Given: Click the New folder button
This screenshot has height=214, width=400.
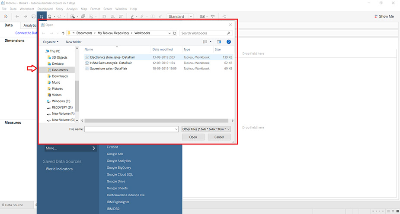Looking at the screenshot, I should 74,42.
